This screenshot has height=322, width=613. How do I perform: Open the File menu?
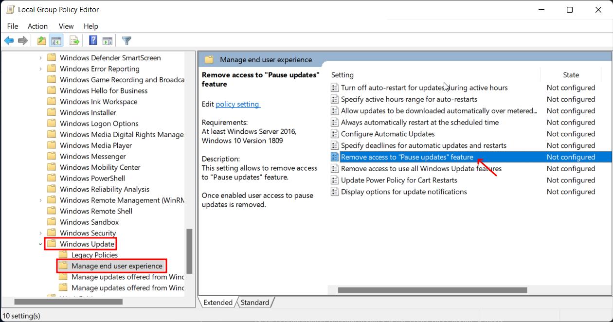[x=13, y=26]
